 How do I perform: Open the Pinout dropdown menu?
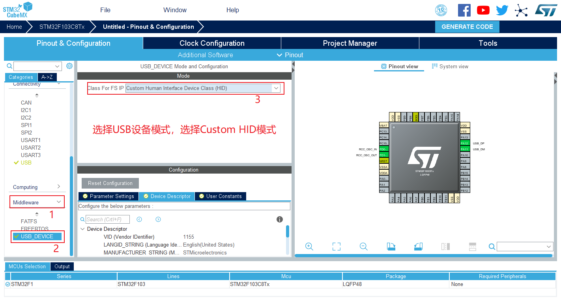pyautogui.click(x=290, y=55)
